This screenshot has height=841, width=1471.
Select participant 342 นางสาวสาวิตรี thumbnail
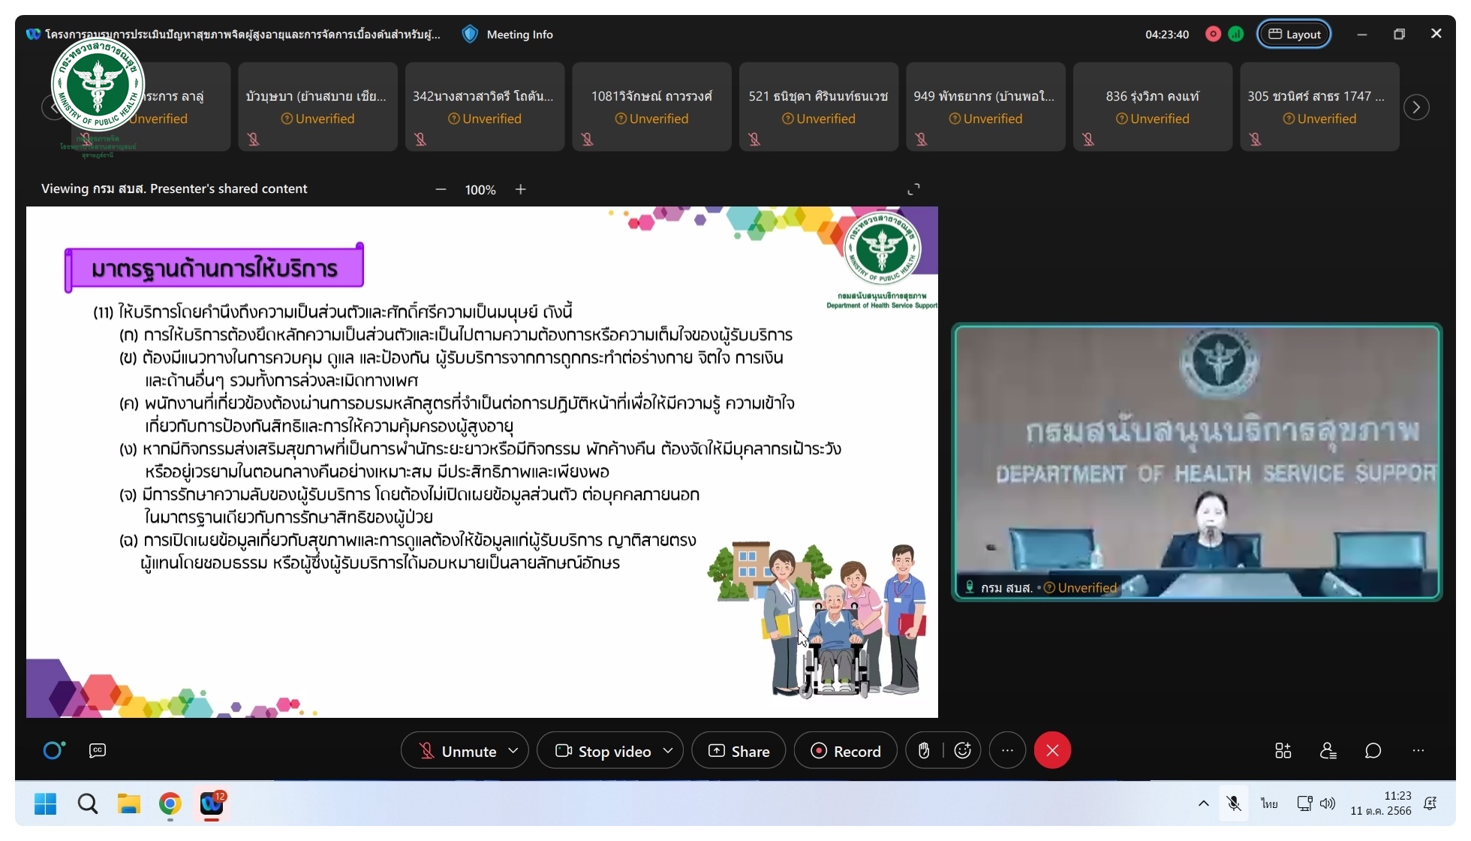[485, 107]
